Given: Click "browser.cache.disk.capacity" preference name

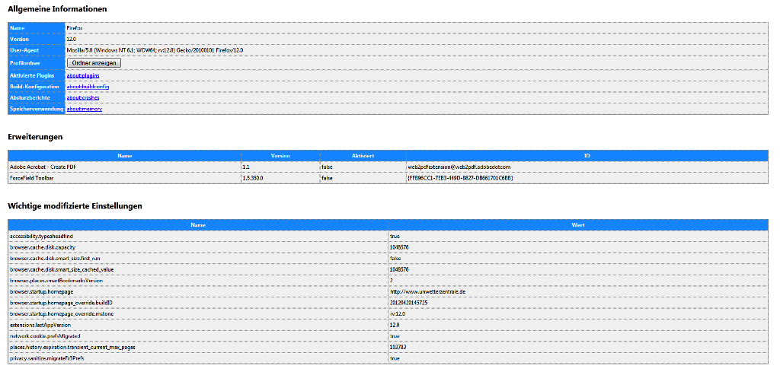Looking at the screenshot, I should pyautogui.click(x=43, y=247).
